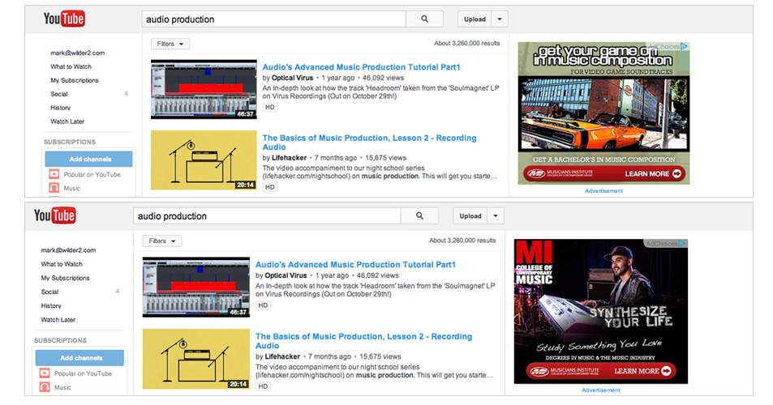The width and height of the screenshot is (773, 405).
Task: Open the Popular on YouTube channel icon in top screenshot
Action: tap(54, 174)
